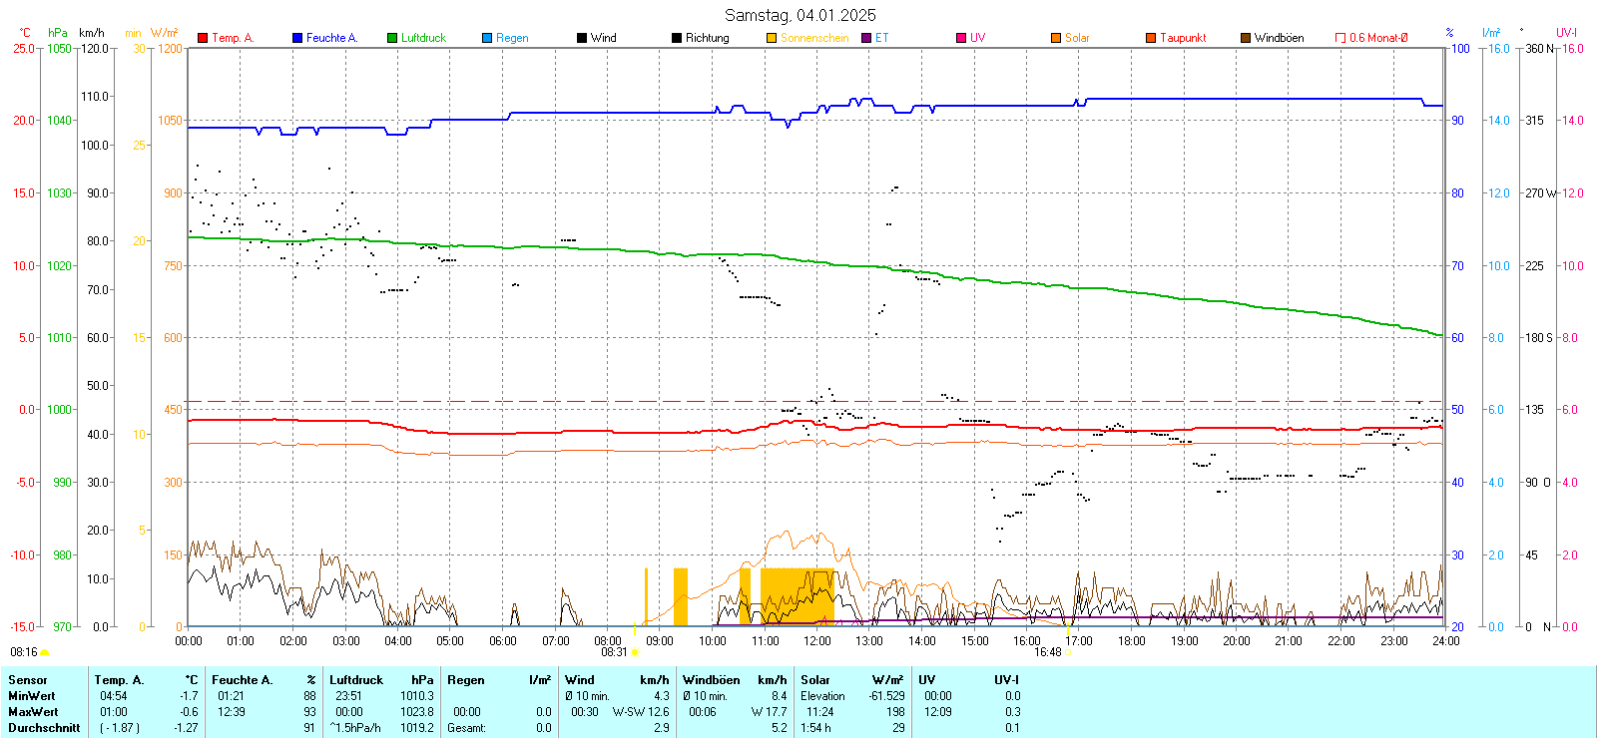The image size is (1597, 738).
Task: Click the yellow Sonnenschein legend square
Action: coord(772,38)
